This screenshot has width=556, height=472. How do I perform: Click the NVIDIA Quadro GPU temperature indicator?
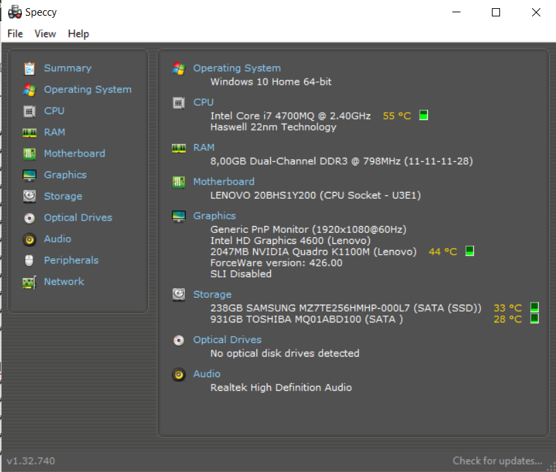[x=469, y=251]
